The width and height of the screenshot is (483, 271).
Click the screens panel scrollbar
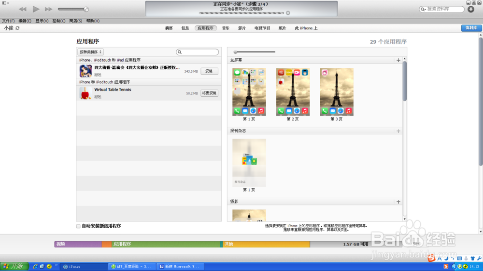(405, 81)
